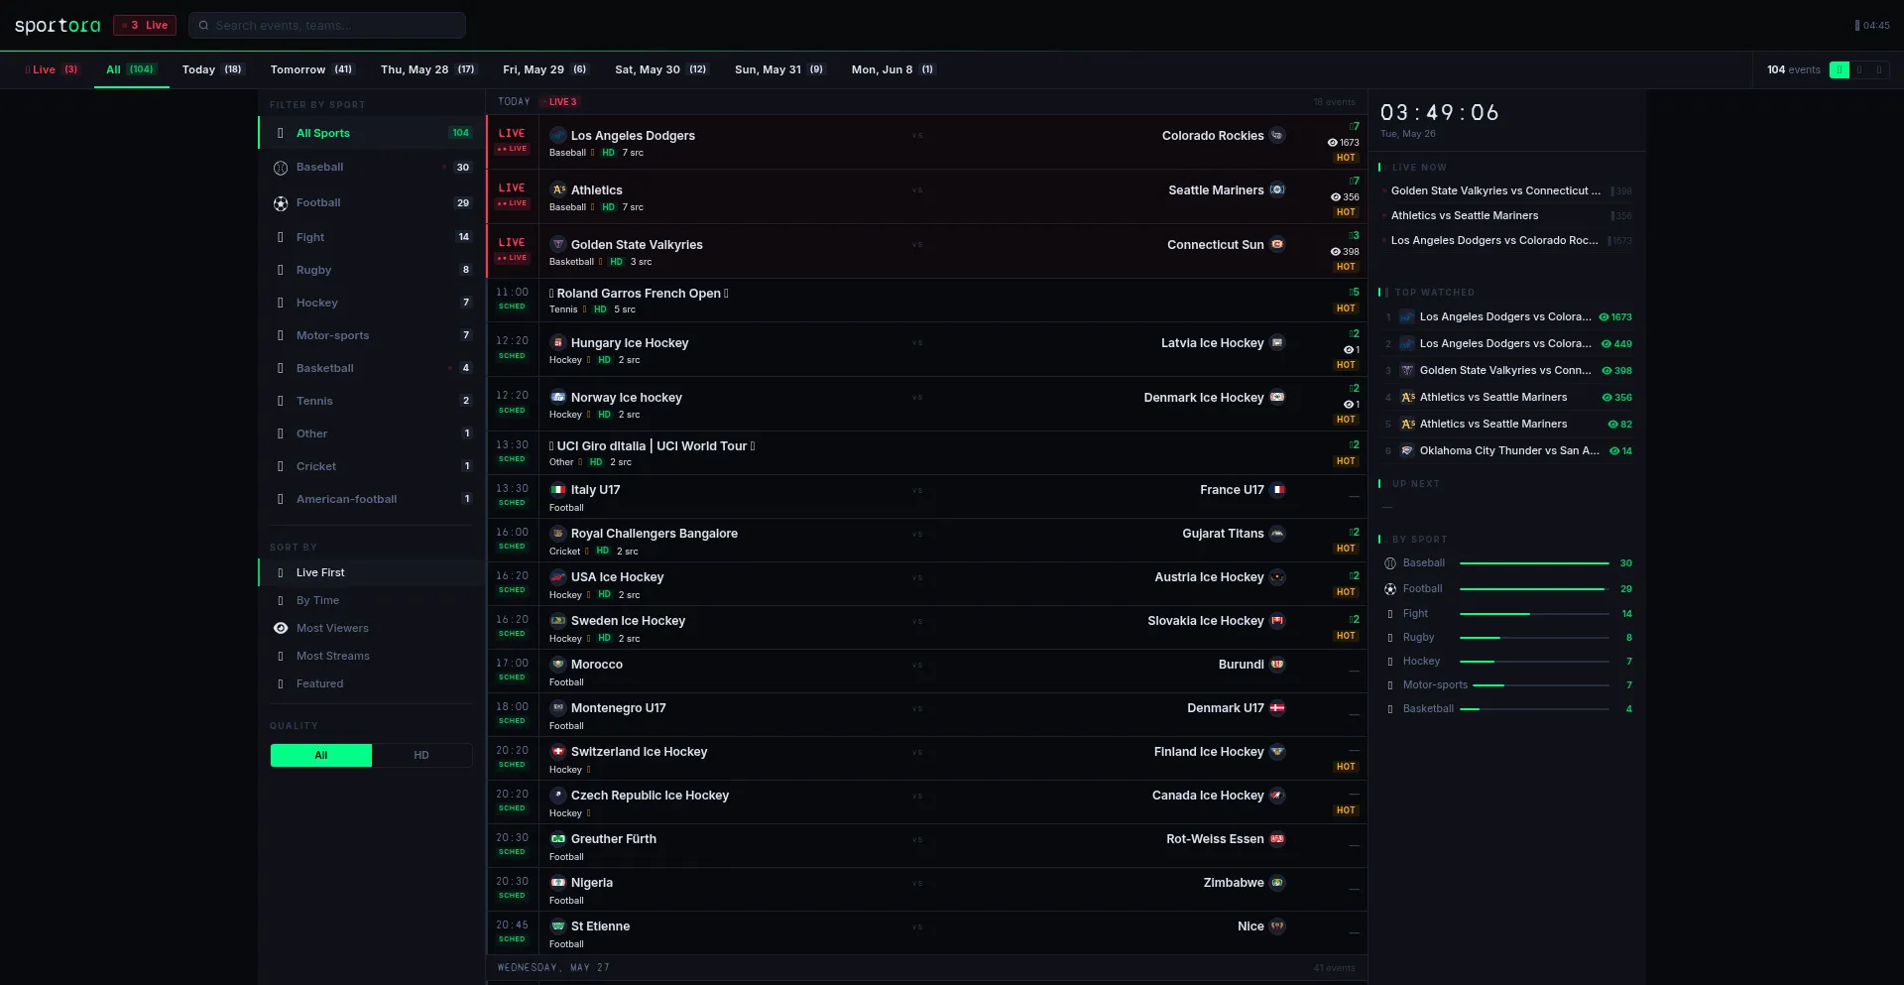1904x985 pixels.
Task: Click the Fight bar in By Sport panel
Action: pyautogui.click(x=1534, y=614)
